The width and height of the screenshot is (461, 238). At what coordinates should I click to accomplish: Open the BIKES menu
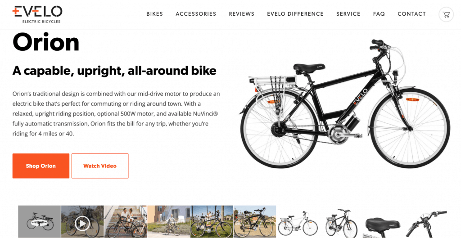tap(155, 14)
